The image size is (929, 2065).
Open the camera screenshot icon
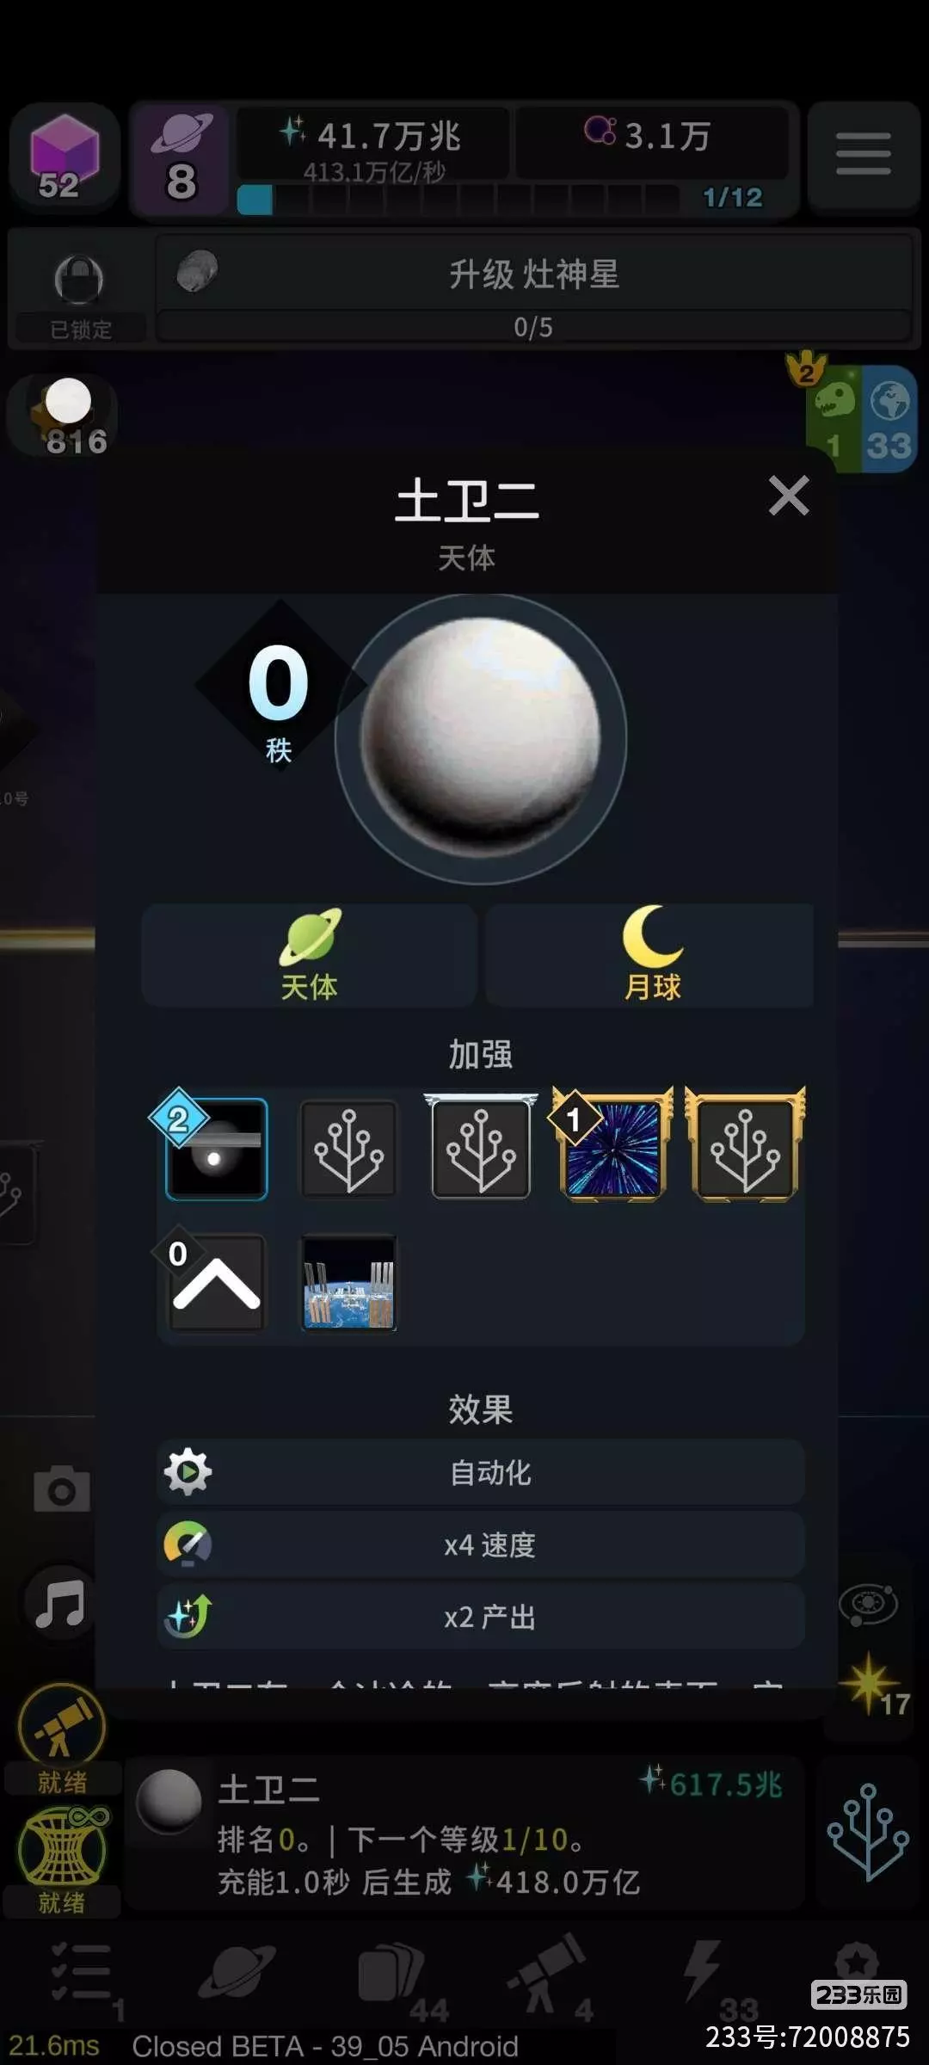tap(61, 1488)
